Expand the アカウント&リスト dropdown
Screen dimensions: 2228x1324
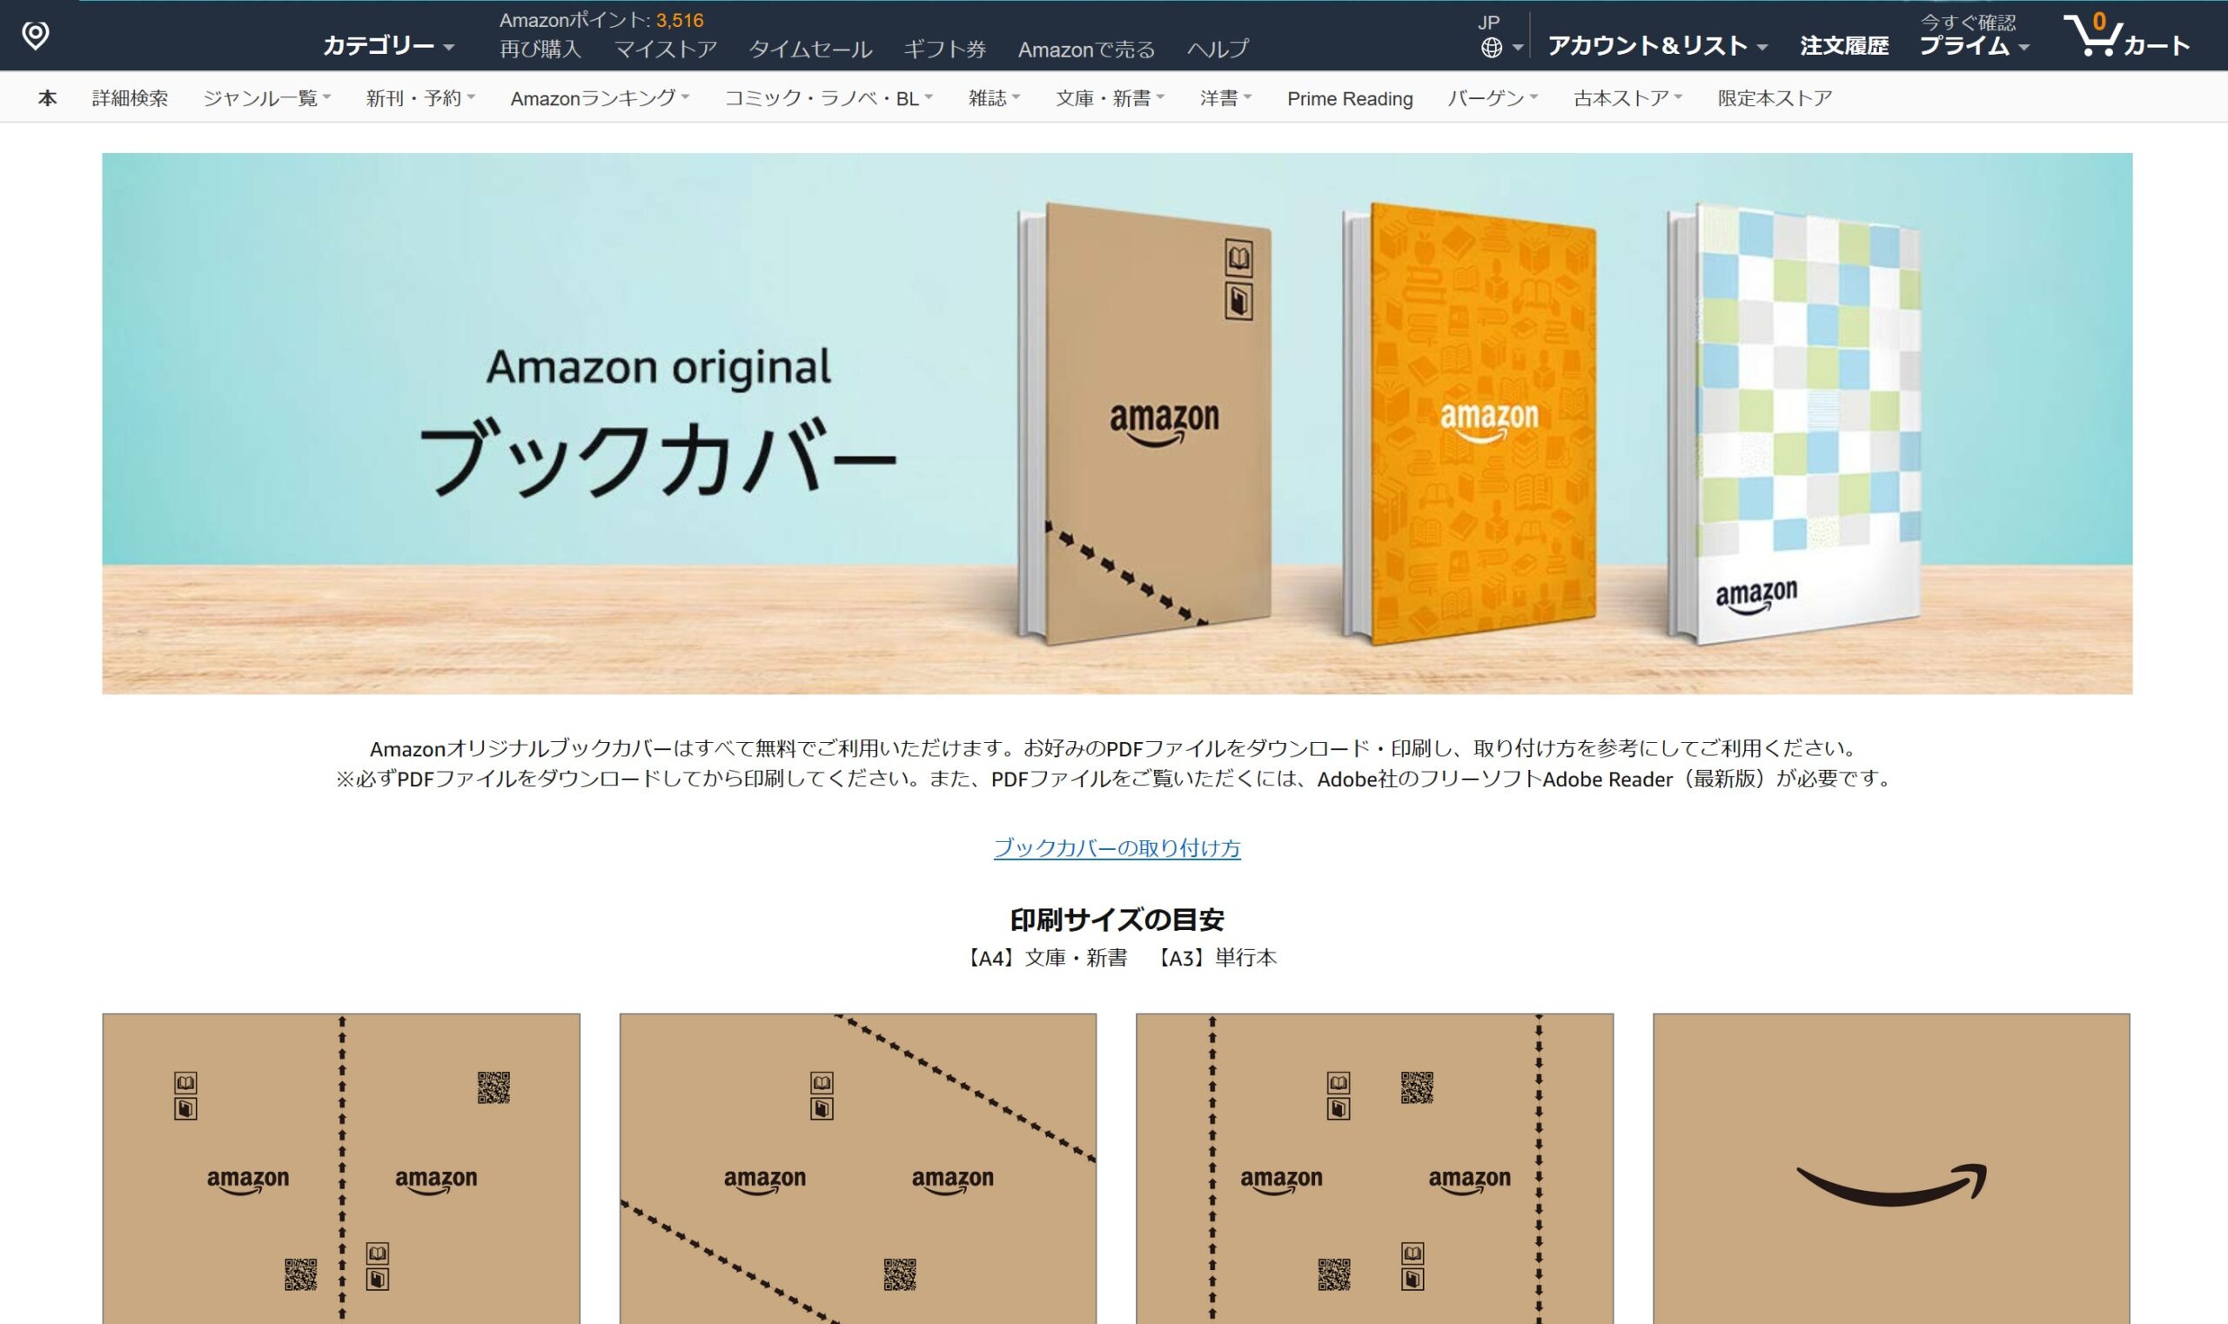pyautogui.click(x=1657, y=45)
